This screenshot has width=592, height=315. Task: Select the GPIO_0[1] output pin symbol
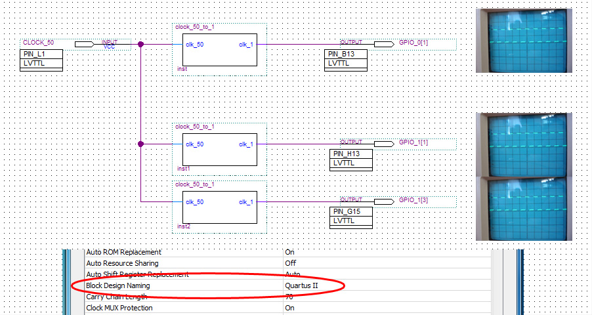(384, 44)
